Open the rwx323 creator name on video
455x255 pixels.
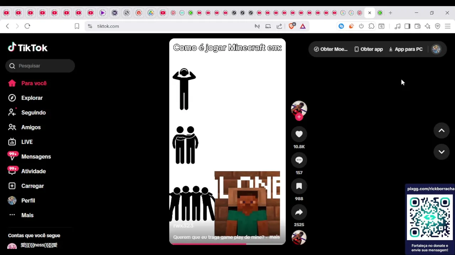click(183, 226)
